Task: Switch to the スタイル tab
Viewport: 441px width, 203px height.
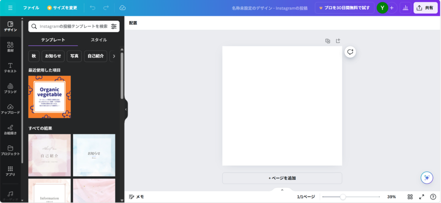Action: (x=99, y=40)
